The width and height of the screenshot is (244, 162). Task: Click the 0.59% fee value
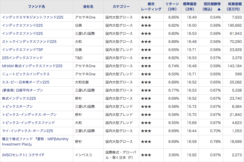[215, 66]
